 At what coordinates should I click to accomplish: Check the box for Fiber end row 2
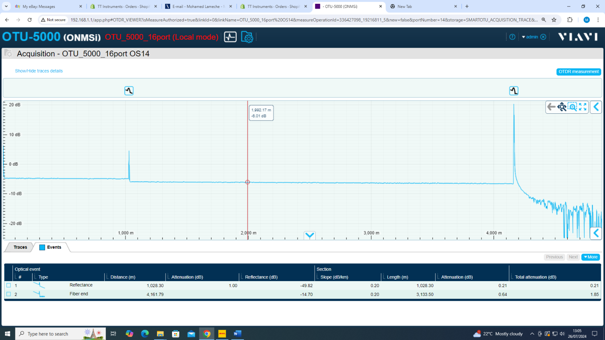(x=9, y=294)
